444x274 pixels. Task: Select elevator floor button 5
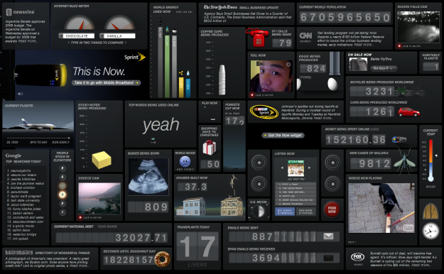63,177
